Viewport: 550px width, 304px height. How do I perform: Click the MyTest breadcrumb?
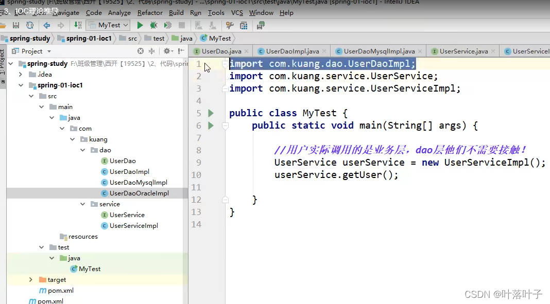(x=216, y=38)
